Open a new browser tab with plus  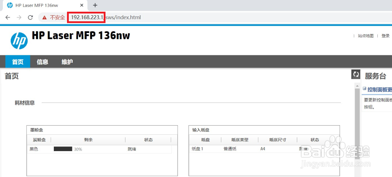[95, 5]
